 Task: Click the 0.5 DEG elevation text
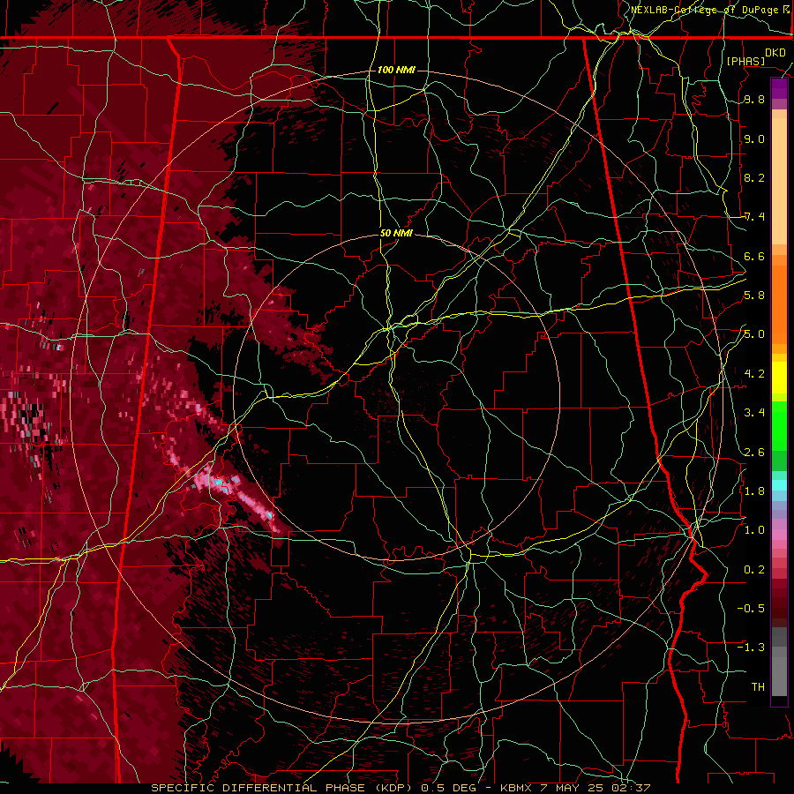[447, 788]
